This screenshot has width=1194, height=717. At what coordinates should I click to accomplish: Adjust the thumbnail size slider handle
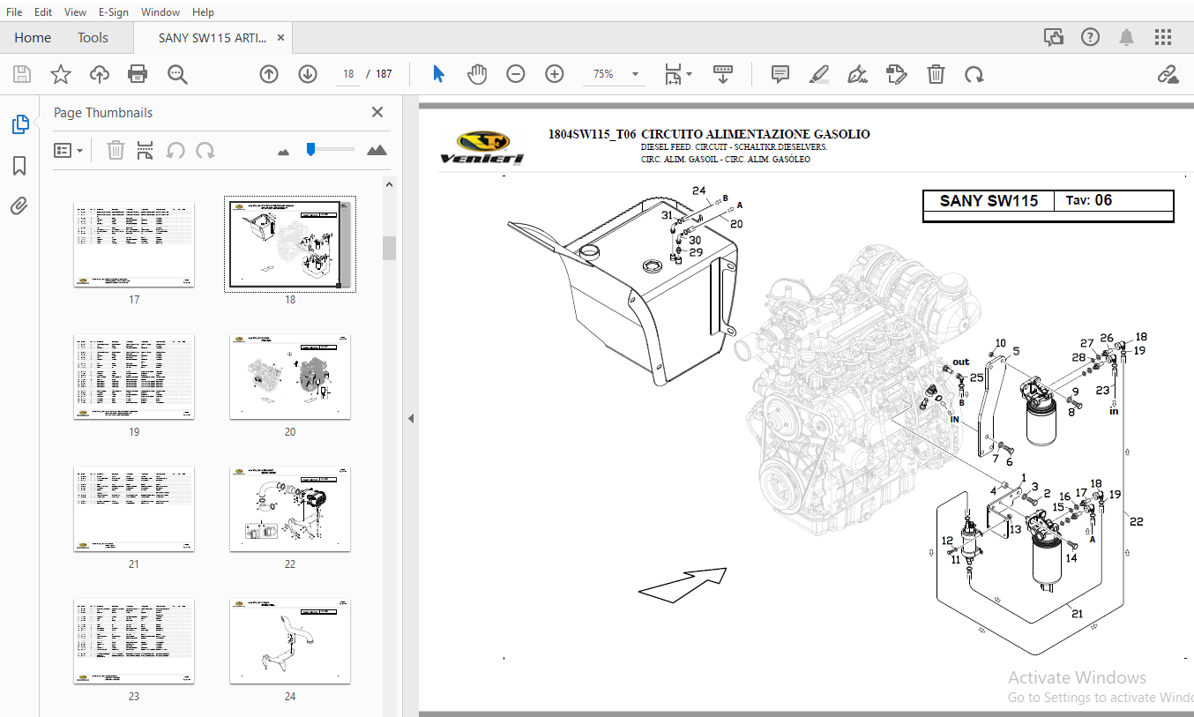coord(310,149)
